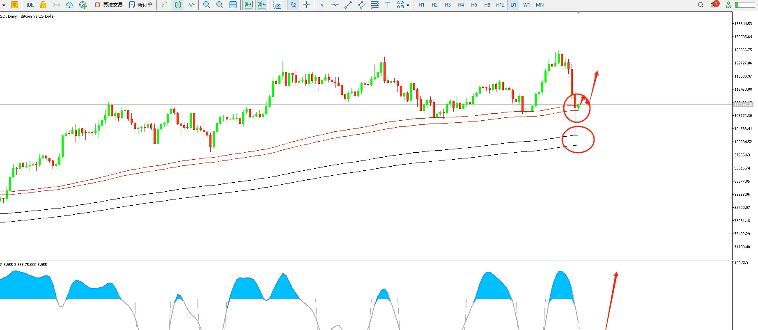758x330 pixels.
Task: Open the Market shopping bag
Action: (x=43, y=5)
